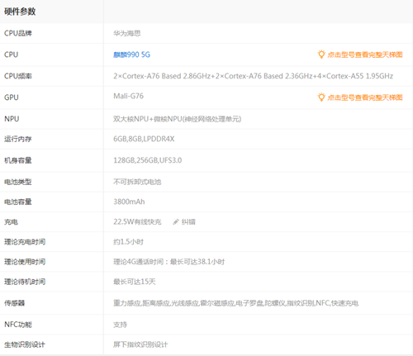Image resolution: width=413 pixels, height=356 pixels.
Task: Open the GPU ladder chart link text
Action: coord(365,97)
